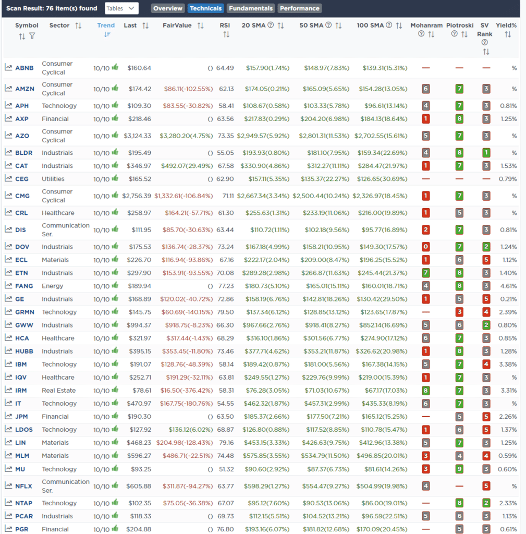Show help for 50 SMA column
The image size is (526, 534).
point(328,25)
